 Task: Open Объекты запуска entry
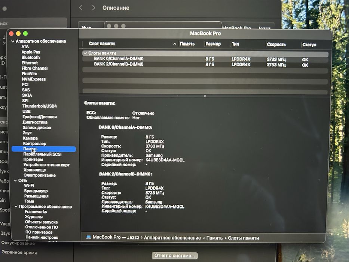pos(42,222)
